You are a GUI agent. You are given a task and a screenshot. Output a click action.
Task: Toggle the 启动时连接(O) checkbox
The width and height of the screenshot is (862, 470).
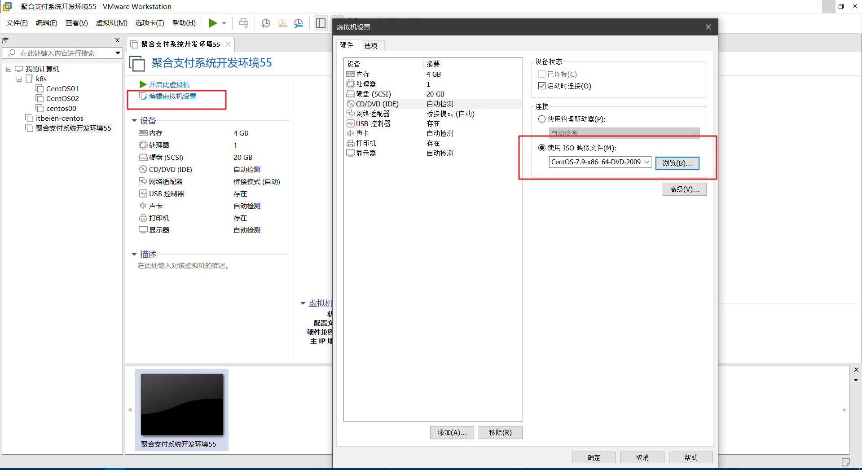(x=542, y=86)
